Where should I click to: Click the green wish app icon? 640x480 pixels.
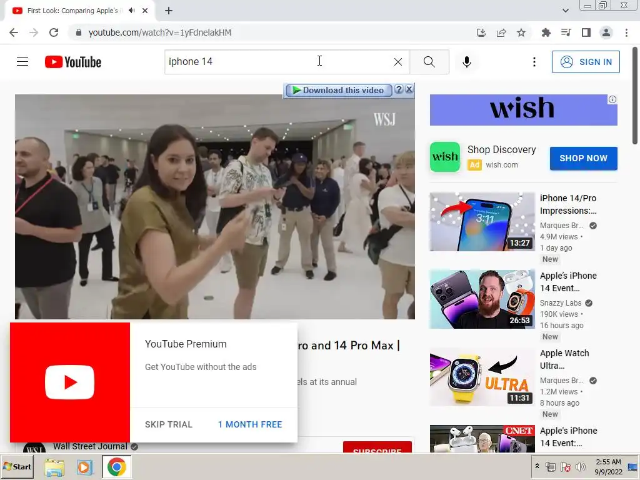pyautogui.click(x=445, y=157)
